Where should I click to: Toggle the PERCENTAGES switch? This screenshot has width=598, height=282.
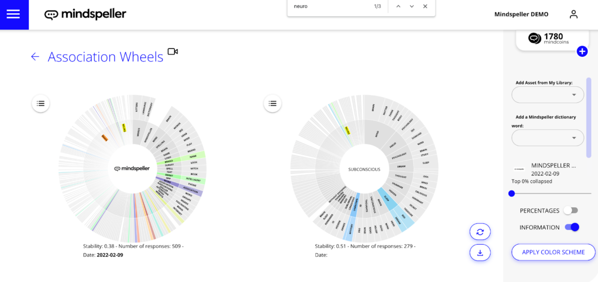571,211
